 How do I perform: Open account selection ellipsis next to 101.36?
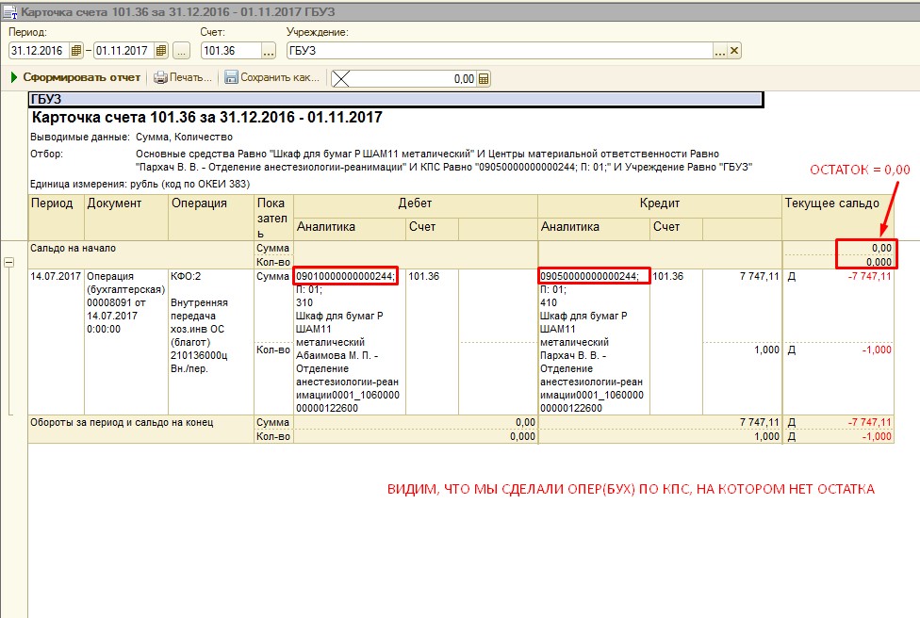269,51
